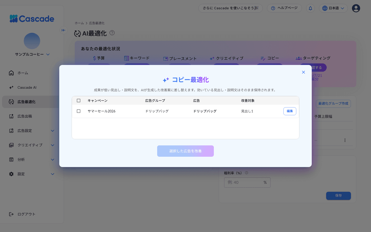Screen dimensions: 371x232
Task: Open the 日本語 language dropdown
Action: (333, 8)
